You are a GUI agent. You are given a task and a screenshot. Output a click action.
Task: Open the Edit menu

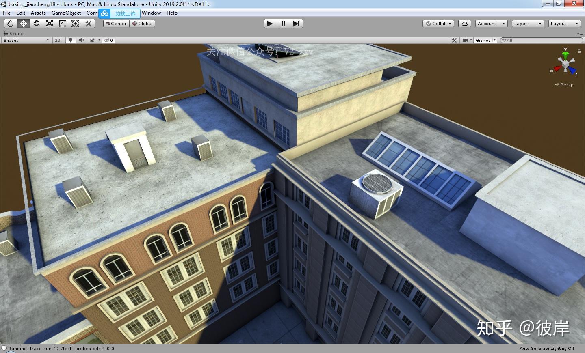pos(21,13)
